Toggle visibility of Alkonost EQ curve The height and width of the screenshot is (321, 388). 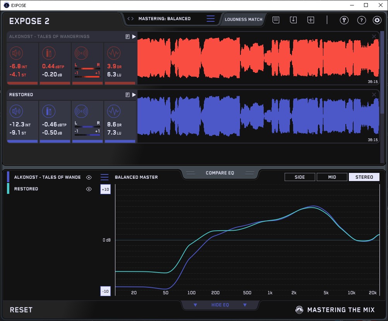[89, 177]
